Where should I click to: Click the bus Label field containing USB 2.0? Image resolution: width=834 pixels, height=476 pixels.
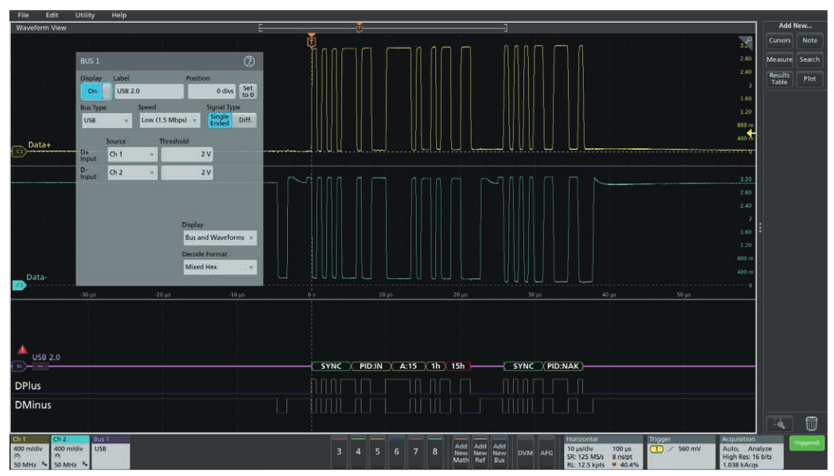click(x=147, y=92)
